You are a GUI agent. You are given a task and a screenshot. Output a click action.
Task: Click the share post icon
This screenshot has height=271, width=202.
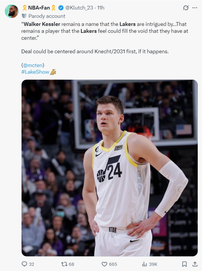click(195, 264)
